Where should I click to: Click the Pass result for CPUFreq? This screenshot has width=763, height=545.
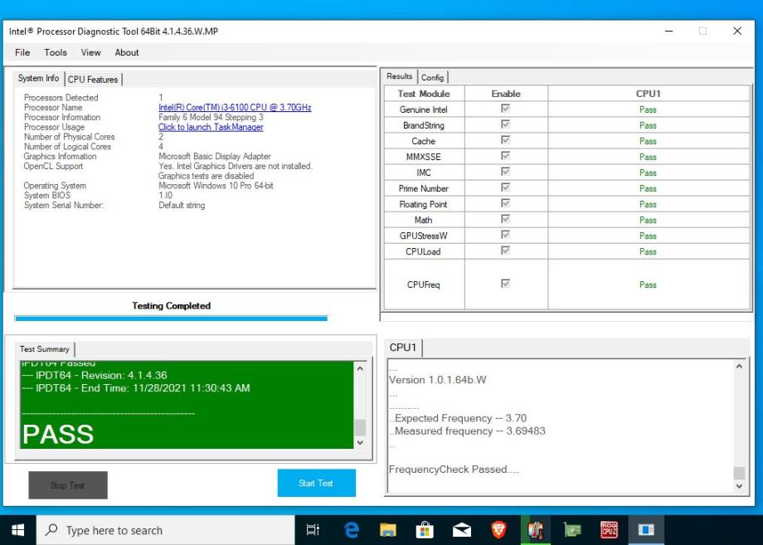tap(648, 285)
